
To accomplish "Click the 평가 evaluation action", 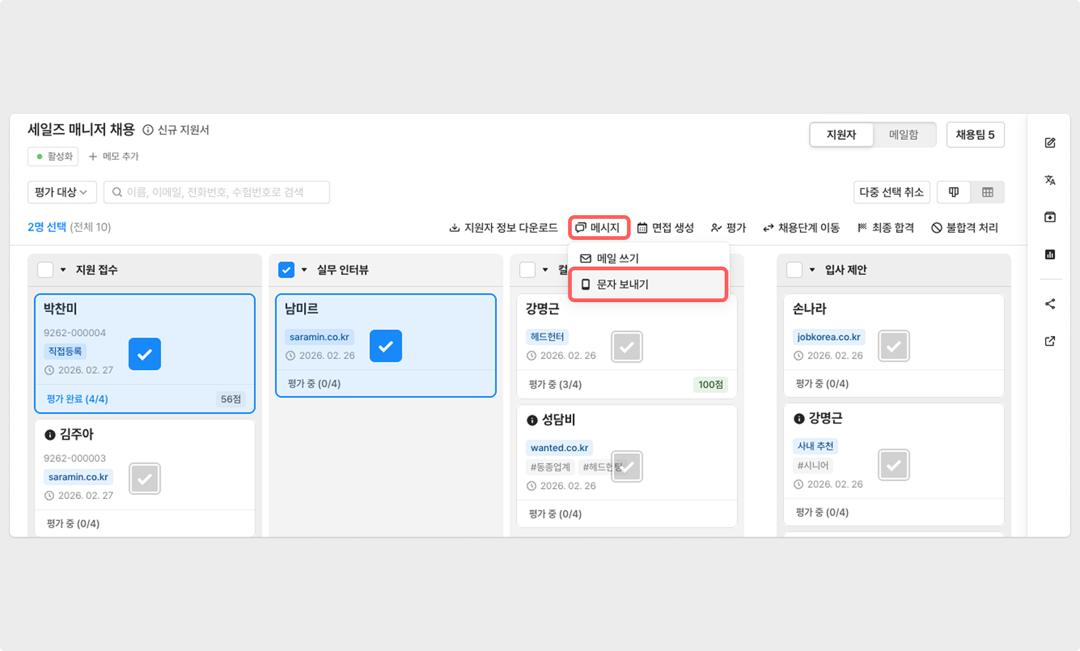I will coord(728,228).
